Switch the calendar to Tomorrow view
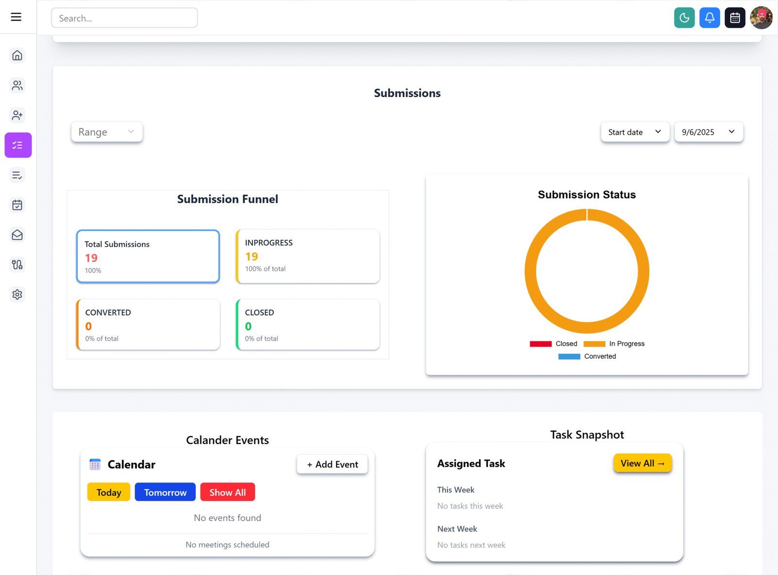This screenshot has height=575, width=778. tap(165, 492)
